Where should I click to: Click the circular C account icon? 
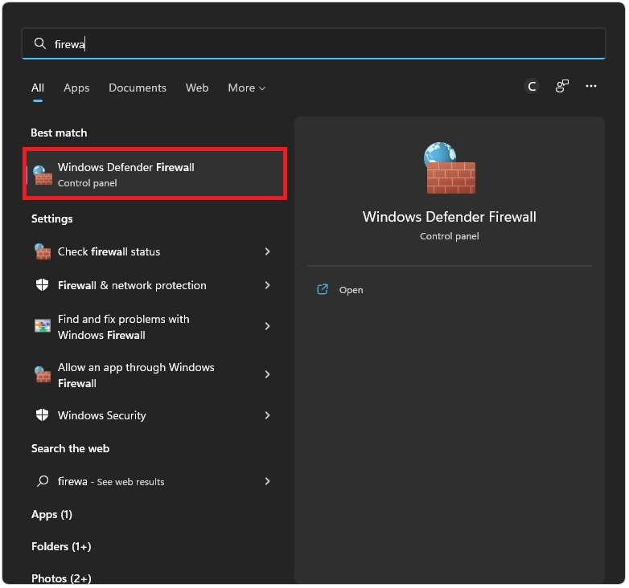click(x=531, y=87)
